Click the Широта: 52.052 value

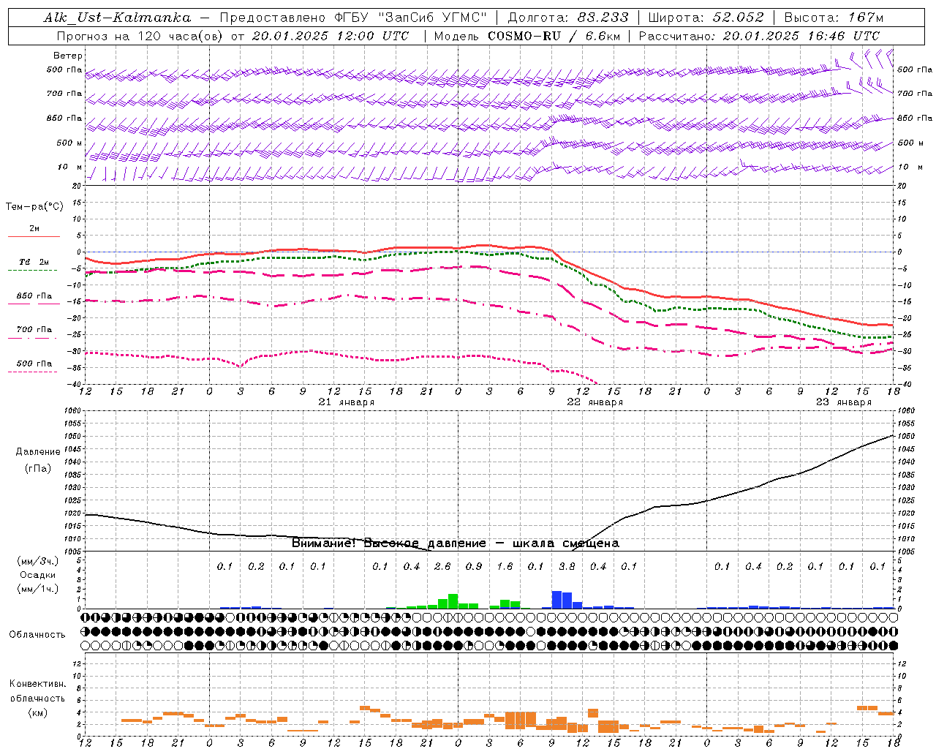click(706, 18)
